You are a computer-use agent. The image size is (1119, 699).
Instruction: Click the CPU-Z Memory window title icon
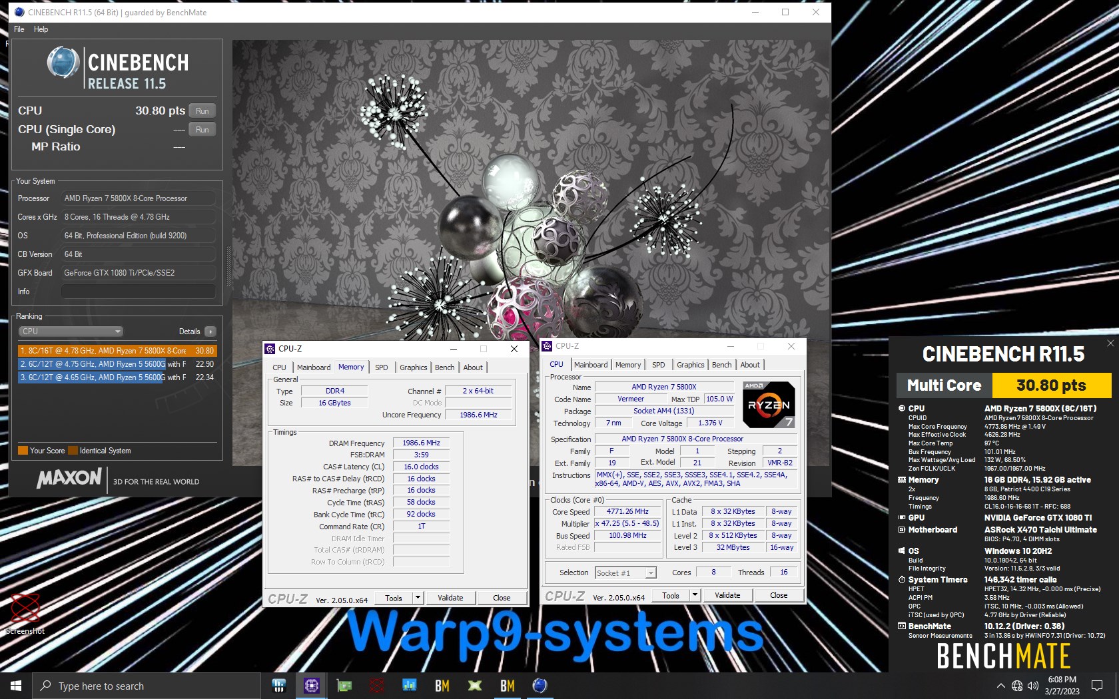pos(270,349)
